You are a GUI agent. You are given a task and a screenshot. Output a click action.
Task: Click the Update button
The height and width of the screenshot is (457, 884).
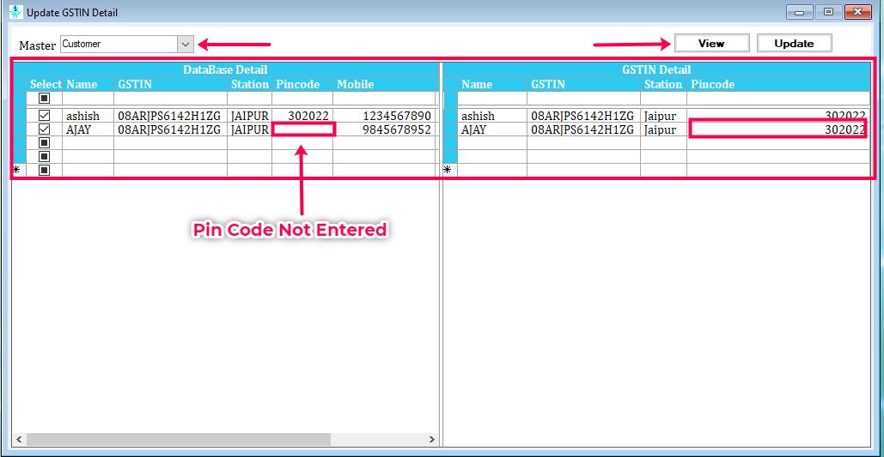(x=794, y=44)
